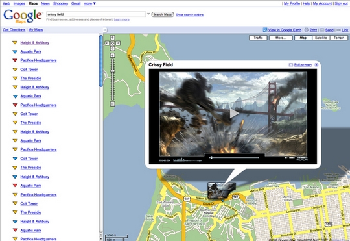This screenshot has height=241, width=350.
Task: Zoom out with the minus button
Action: pyautogui.click(x=113, y=104)
